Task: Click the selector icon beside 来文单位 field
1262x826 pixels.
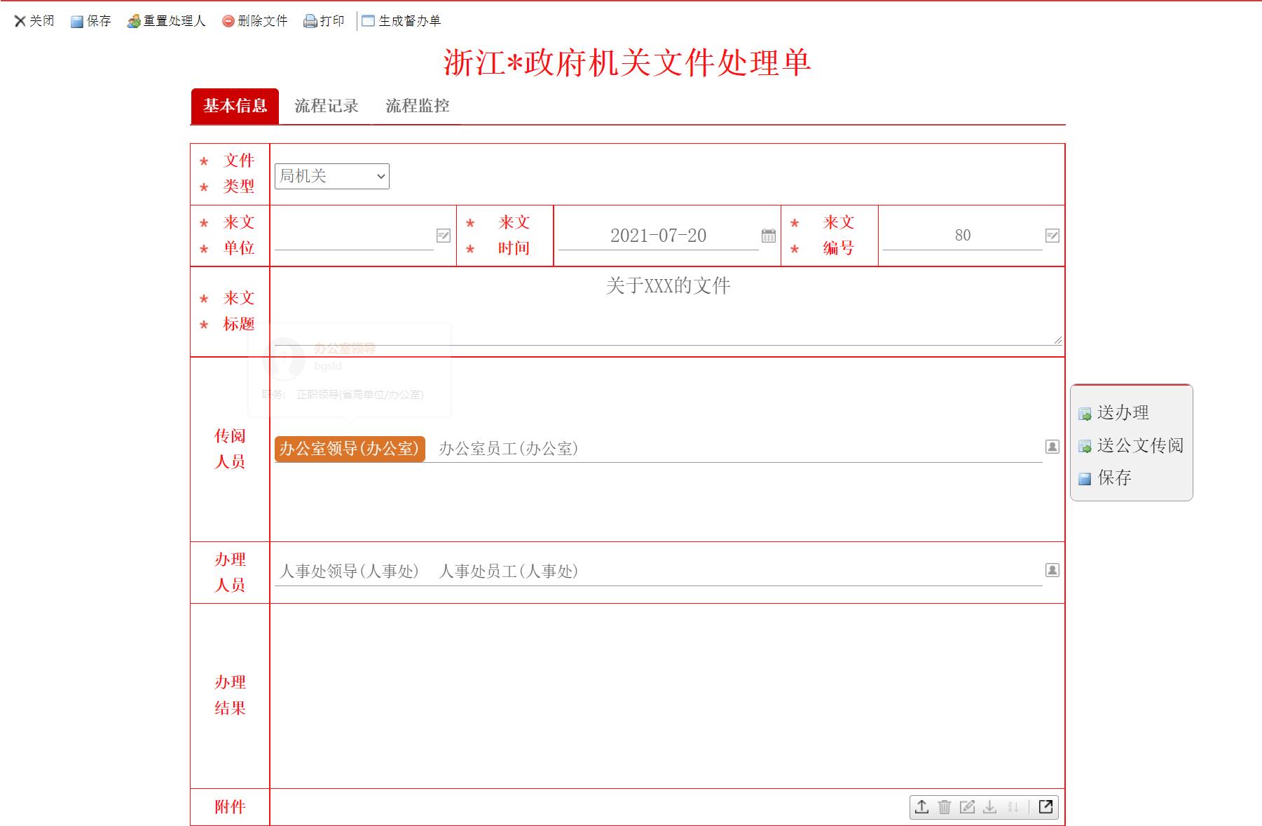Action: (x=444, y=236)
